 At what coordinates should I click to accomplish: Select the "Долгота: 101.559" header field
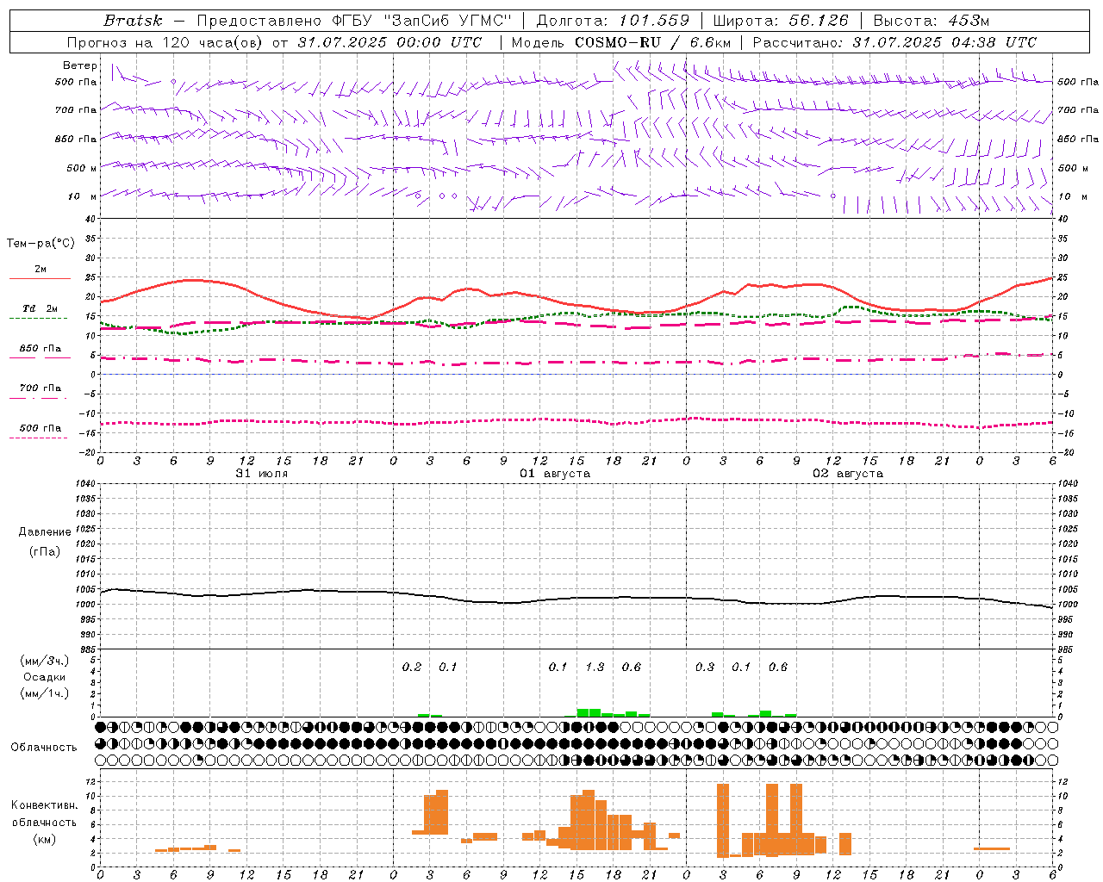pos(613,21)
